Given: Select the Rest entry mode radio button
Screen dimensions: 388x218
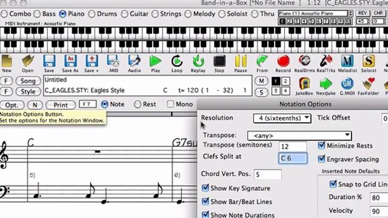Looking at the screenshot, I should (138, 104).
